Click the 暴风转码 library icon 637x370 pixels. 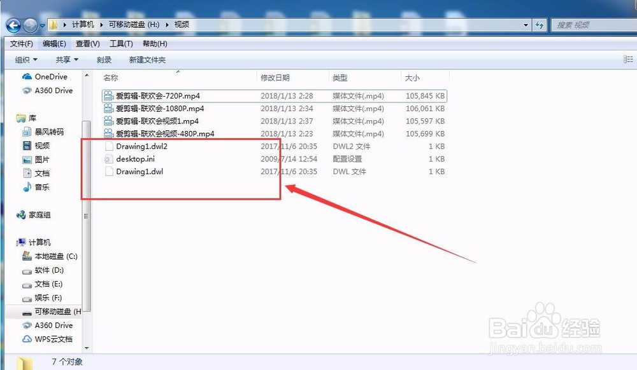coord(27,132)
